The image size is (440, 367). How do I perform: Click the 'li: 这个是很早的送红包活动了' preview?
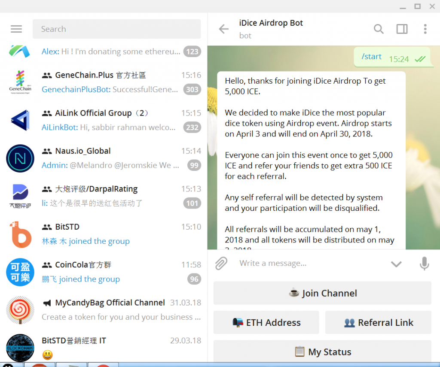point(92,203)
